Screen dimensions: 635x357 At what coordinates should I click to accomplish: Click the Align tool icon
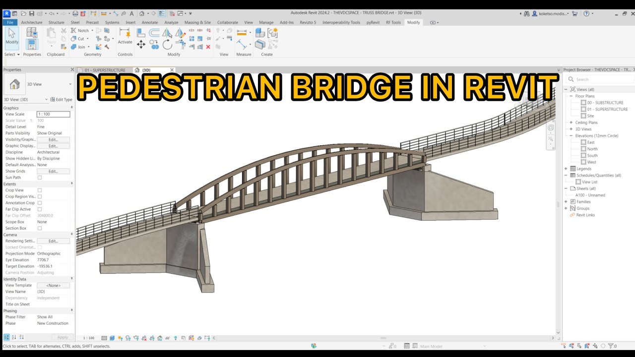point(141,33)
